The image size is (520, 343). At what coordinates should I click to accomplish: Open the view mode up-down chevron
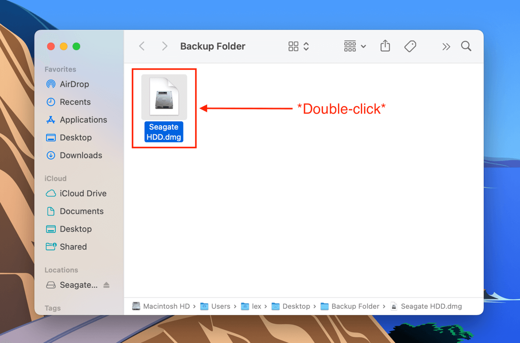pyautogui.click(x=306, y=46)
